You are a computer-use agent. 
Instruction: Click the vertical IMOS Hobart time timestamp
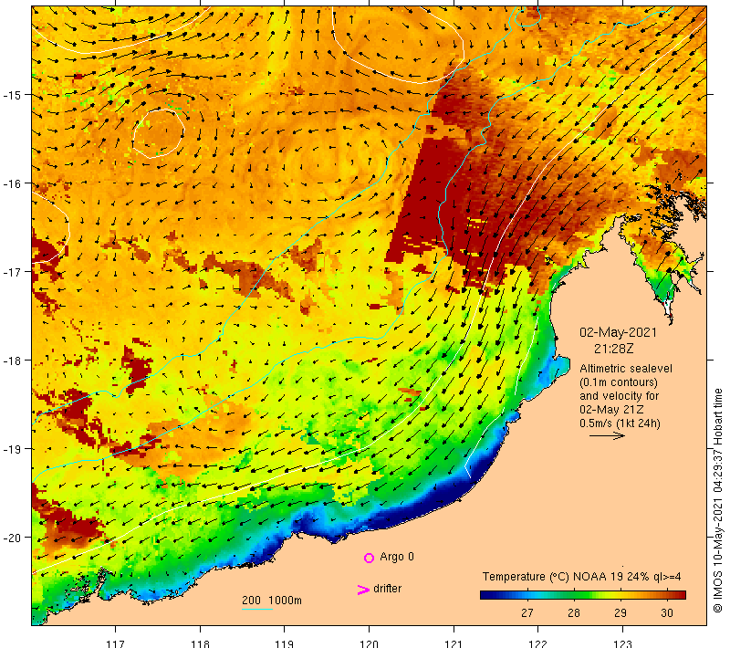(717, 500)
